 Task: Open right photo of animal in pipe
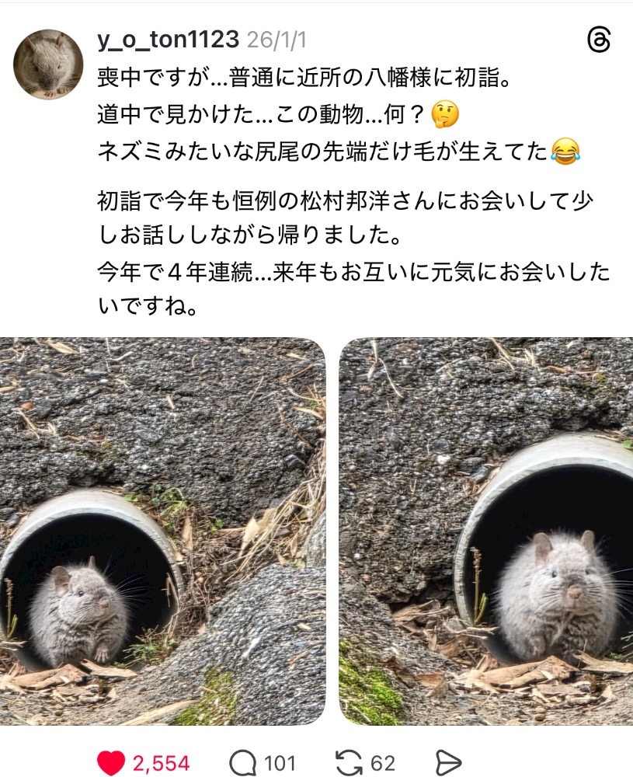pyautogui.click(x=486, y=531)
